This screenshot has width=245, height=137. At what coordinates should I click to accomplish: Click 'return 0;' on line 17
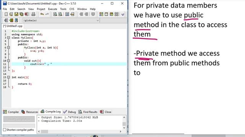[x=24, y=84]
